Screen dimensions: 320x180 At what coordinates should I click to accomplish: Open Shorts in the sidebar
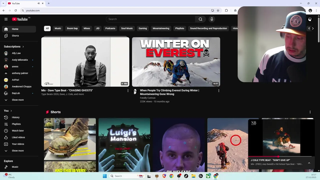pos(19,36)
